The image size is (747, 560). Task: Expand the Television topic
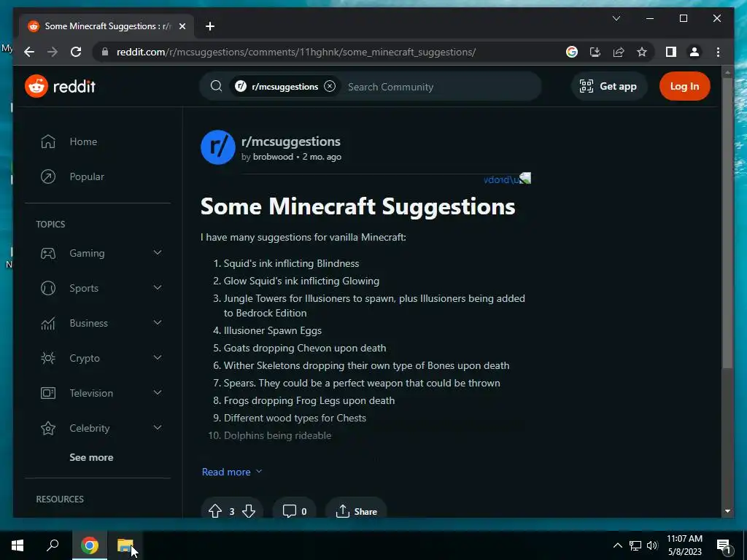[x=158, y=393]
